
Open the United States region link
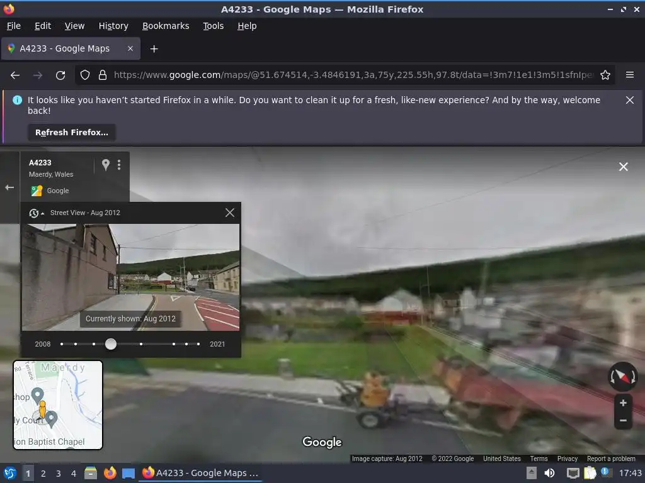pos(502,458)
